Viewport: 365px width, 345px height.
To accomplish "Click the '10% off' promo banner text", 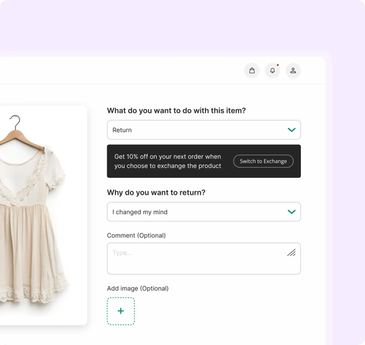I will click(168, 161).
